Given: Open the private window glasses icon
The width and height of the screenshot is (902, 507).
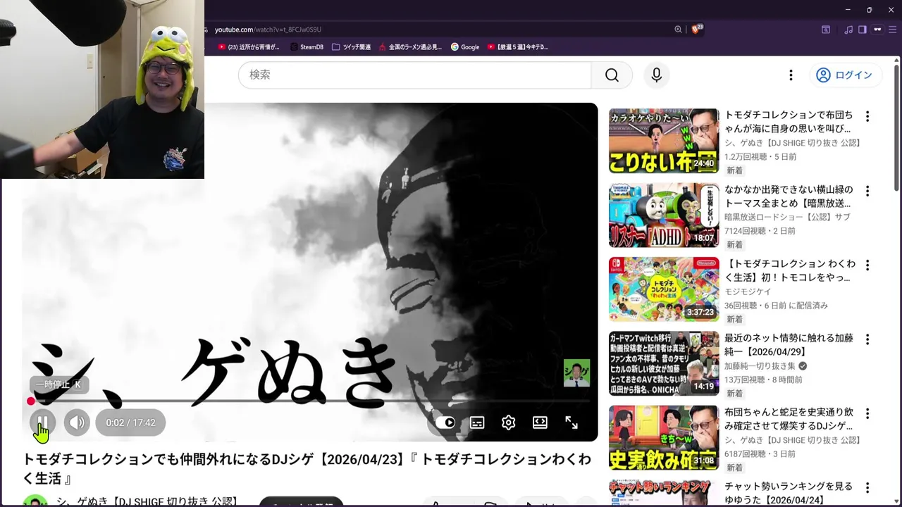Looking at the screenshot, I should (877, 30).
